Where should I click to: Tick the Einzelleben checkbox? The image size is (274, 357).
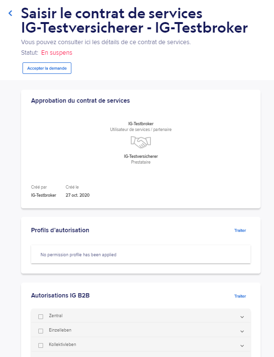point(41,331)
